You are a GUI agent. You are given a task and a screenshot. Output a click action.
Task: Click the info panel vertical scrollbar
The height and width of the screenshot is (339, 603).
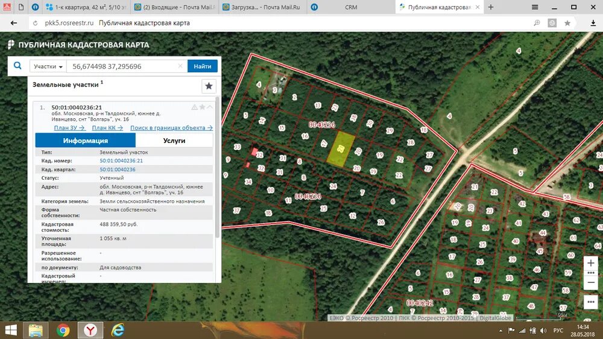217,166
